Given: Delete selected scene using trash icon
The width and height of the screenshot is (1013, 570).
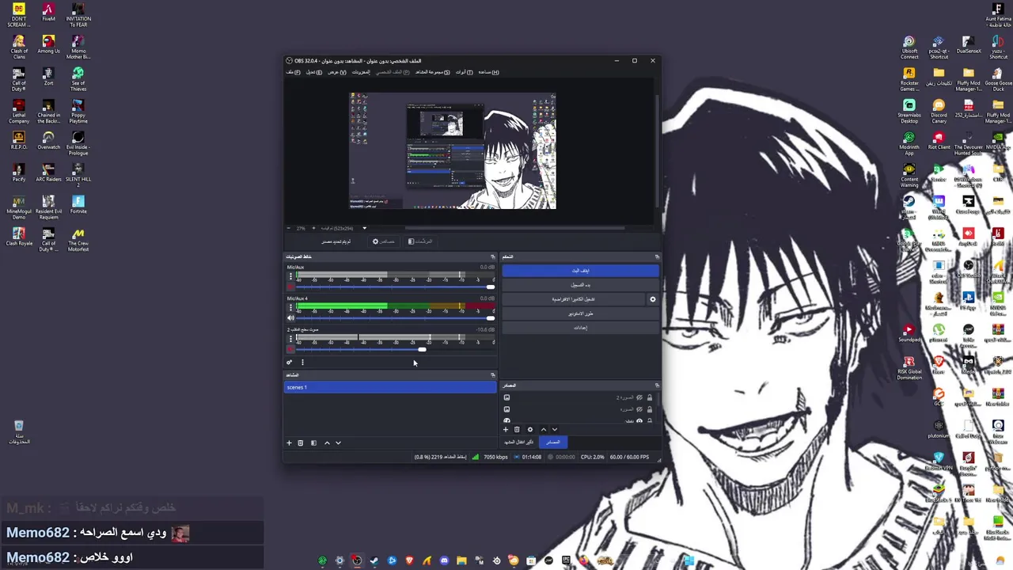Looking at the screenshot, I should [x=300, y=443].
